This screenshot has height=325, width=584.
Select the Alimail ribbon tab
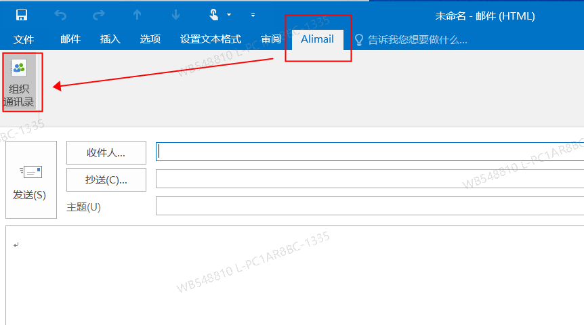tap(317, 39)
